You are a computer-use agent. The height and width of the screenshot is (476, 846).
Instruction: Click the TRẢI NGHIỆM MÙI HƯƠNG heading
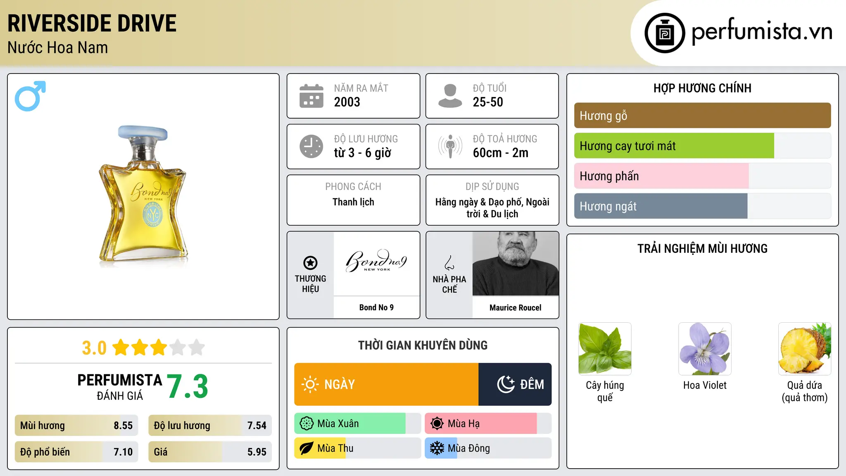coord(702,249)
